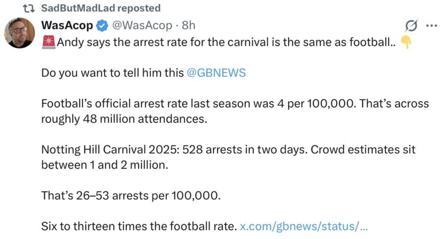This screenshot has width=441, height=239.
Task: Click the 'That's 26–53 arrests per 100,000' line
Action: [131, 195]
